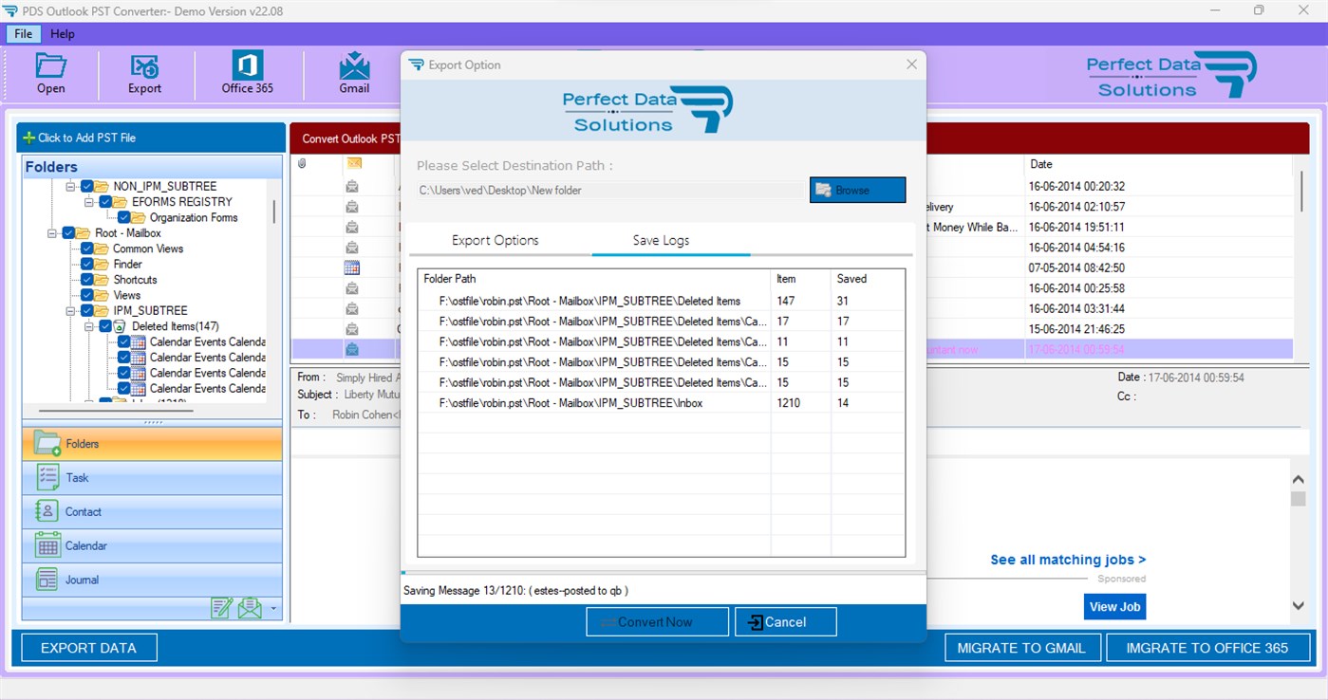The image size is (1328, 700).
Task: Select the Export toolbar icon
Action: click(144, 74)
